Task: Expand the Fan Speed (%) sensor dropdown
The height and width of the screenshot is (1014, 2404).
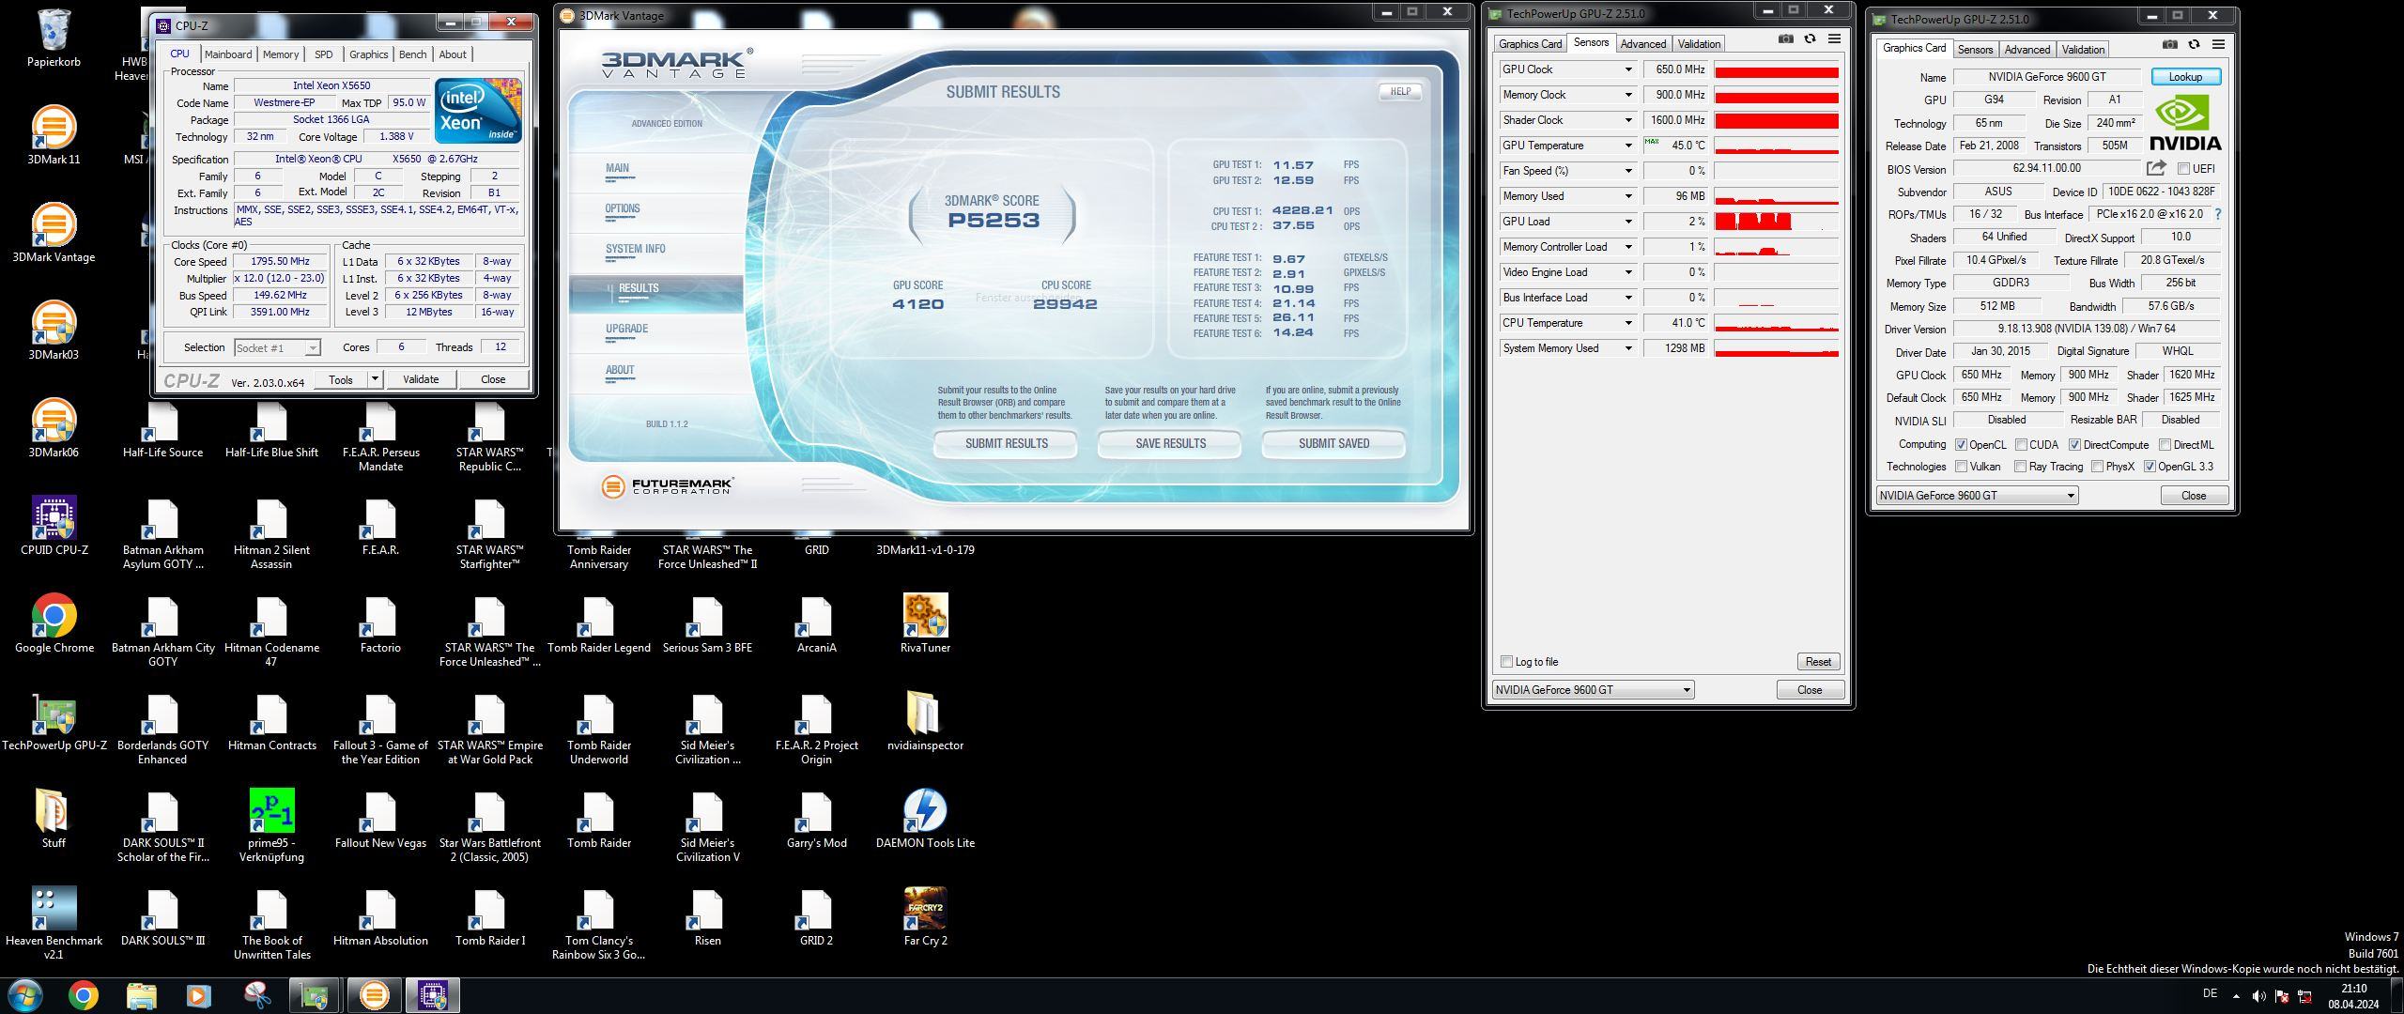Action: (1628, 171)
